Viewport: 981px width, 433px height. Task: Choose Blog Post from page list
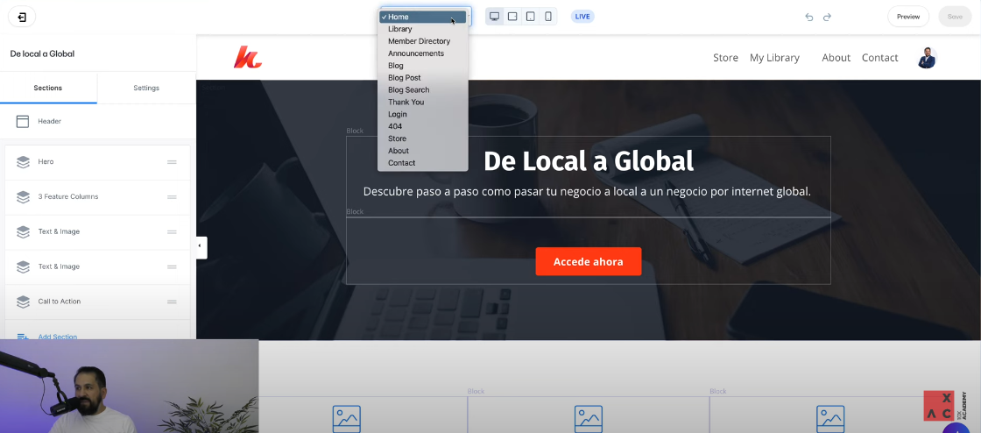[x=423, y=78]
